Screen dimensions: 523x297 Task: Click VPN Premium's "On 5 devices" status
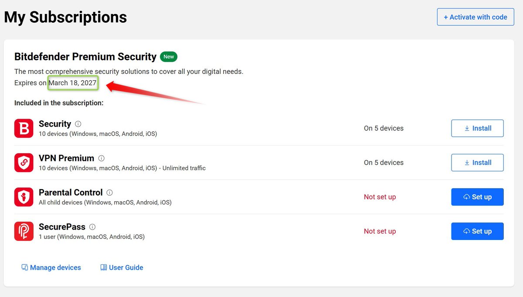point(384,163)
